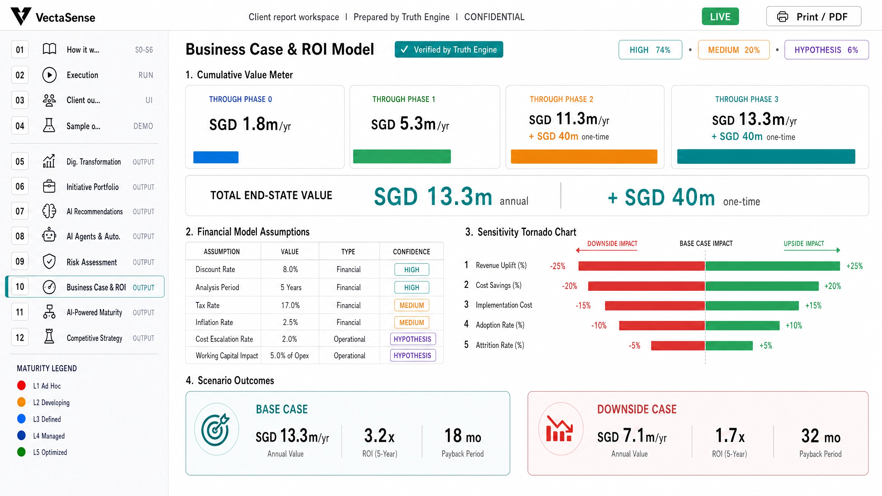Click the L1 Ad Hoc red legend dot
The width and height of the screenshot is (882, 496).
(x=21, y=385)
